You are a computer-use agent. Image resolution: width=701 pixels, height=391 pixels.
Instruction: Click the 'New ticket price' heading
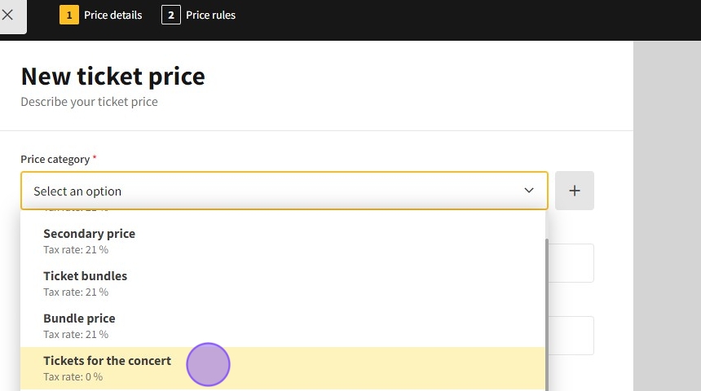click(x=112, y=77)
